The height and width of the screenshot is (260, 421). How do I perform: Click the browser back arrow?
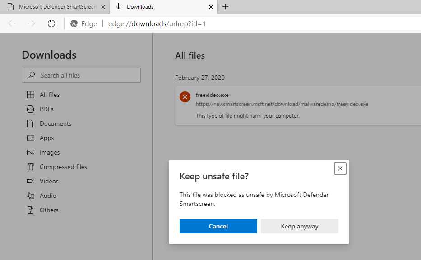[12, 23]
